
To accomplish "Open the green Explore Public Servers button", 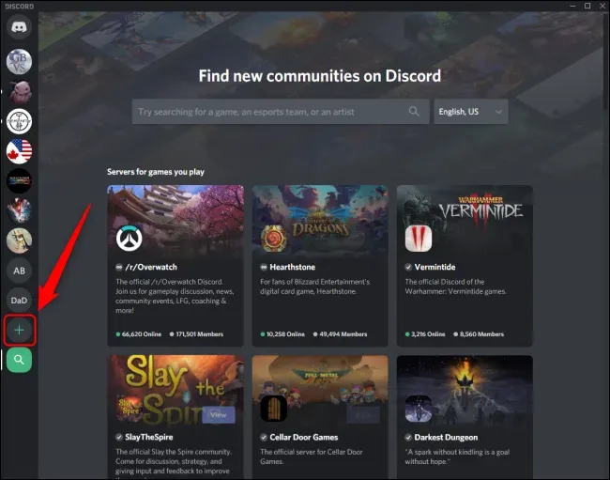I will click(x=19, y=360).
